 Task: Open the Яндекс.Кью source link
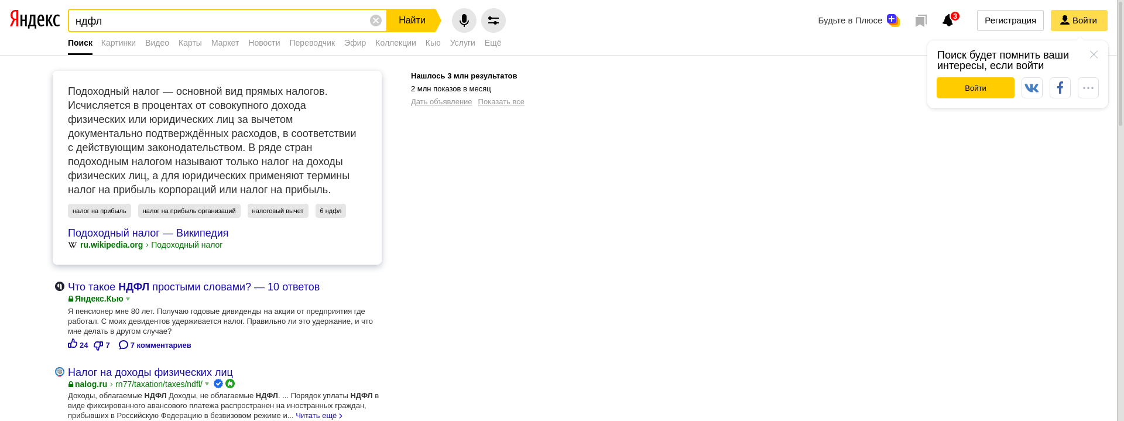point(99,299)
